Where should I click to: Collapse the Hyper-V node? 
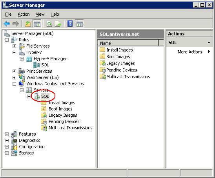click(14, 53)
